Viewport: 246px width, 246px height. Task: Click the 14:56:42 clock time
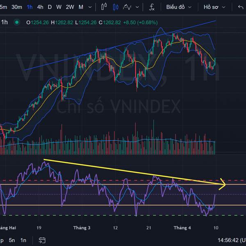click(x=228, y=240)
